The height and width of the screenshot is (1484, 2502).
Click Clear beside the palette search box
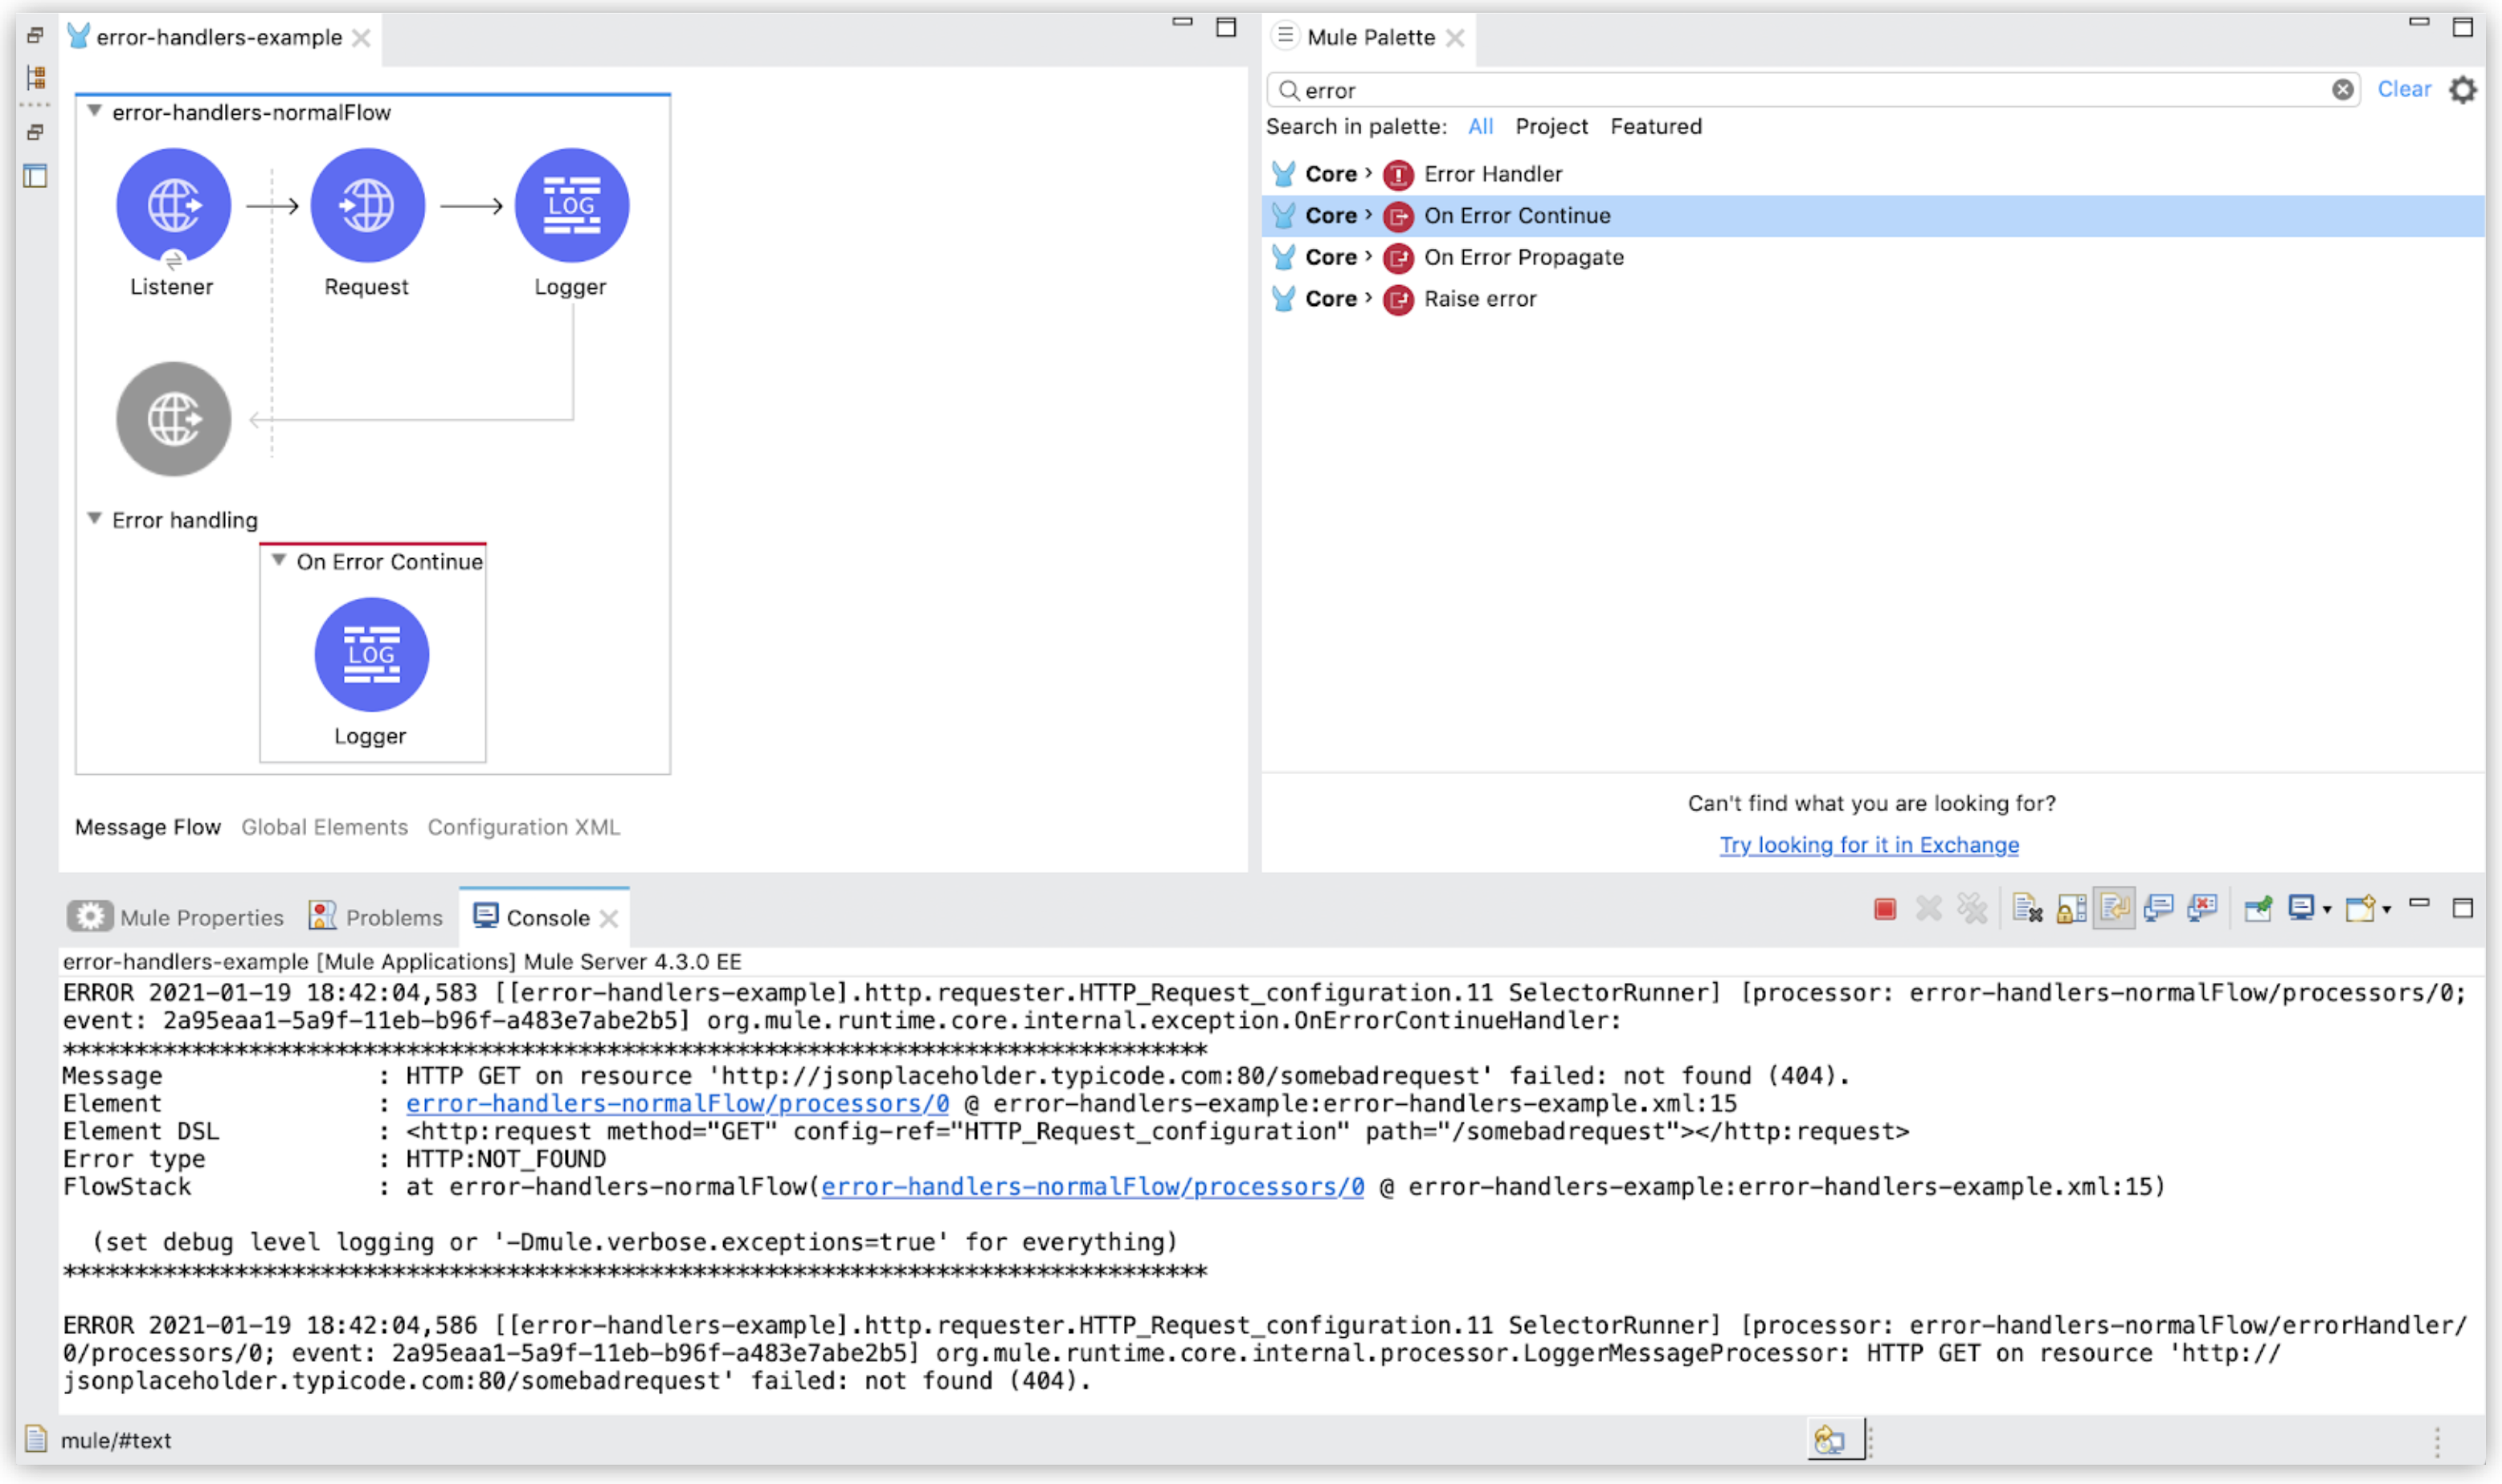coord(2405,88)
